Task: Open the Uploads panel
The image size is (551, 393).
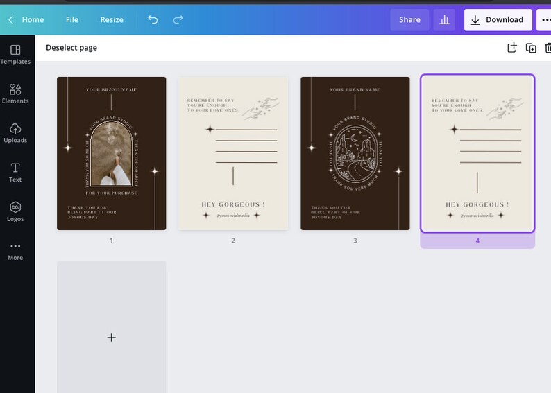Action: coord(15,133)
